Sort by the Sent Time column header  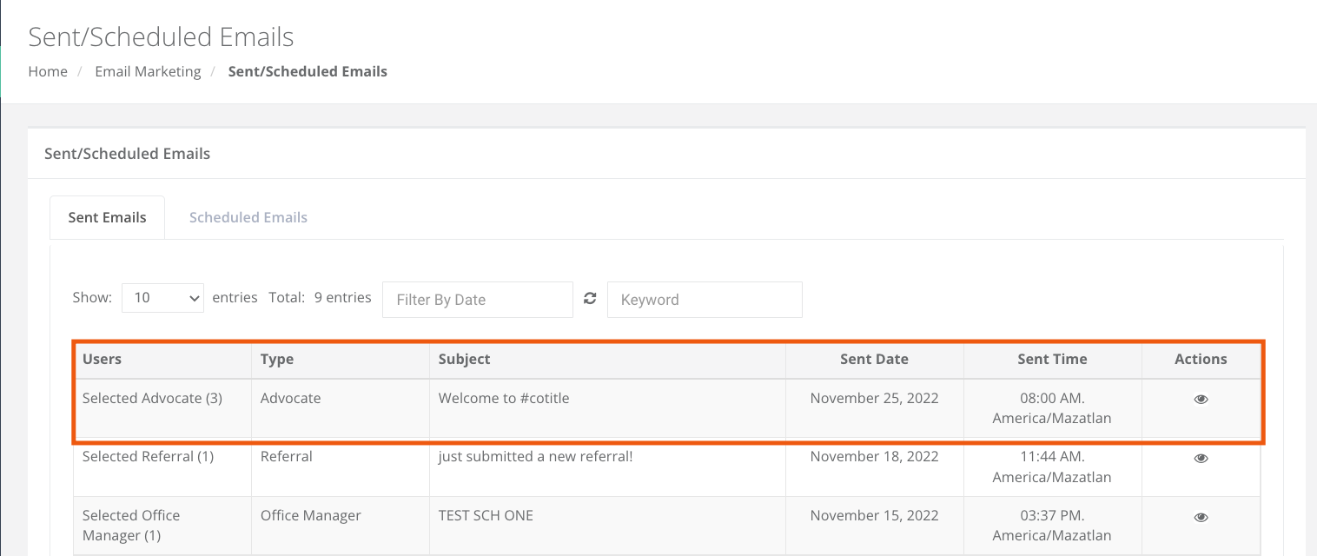coord(1053,360)
